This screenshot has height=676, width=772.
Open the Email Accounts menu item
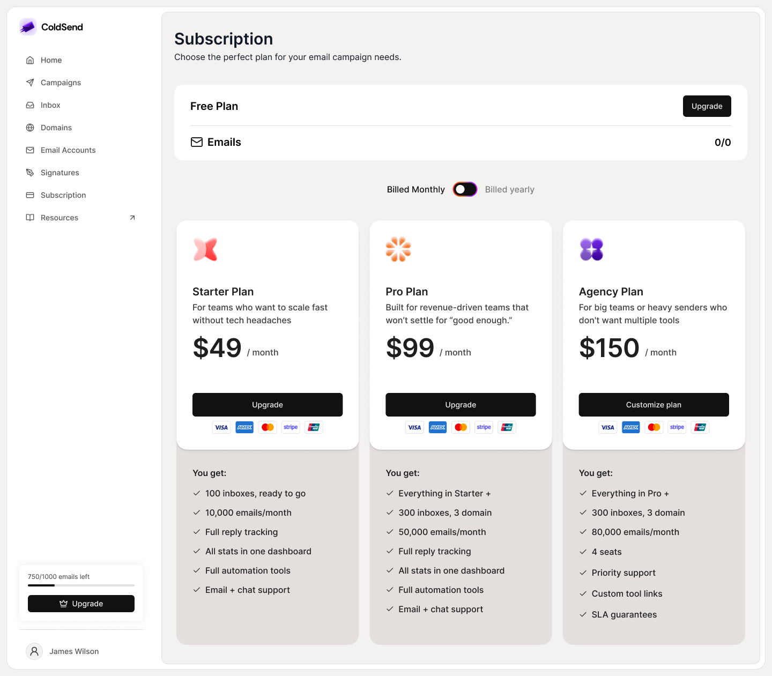68,150
